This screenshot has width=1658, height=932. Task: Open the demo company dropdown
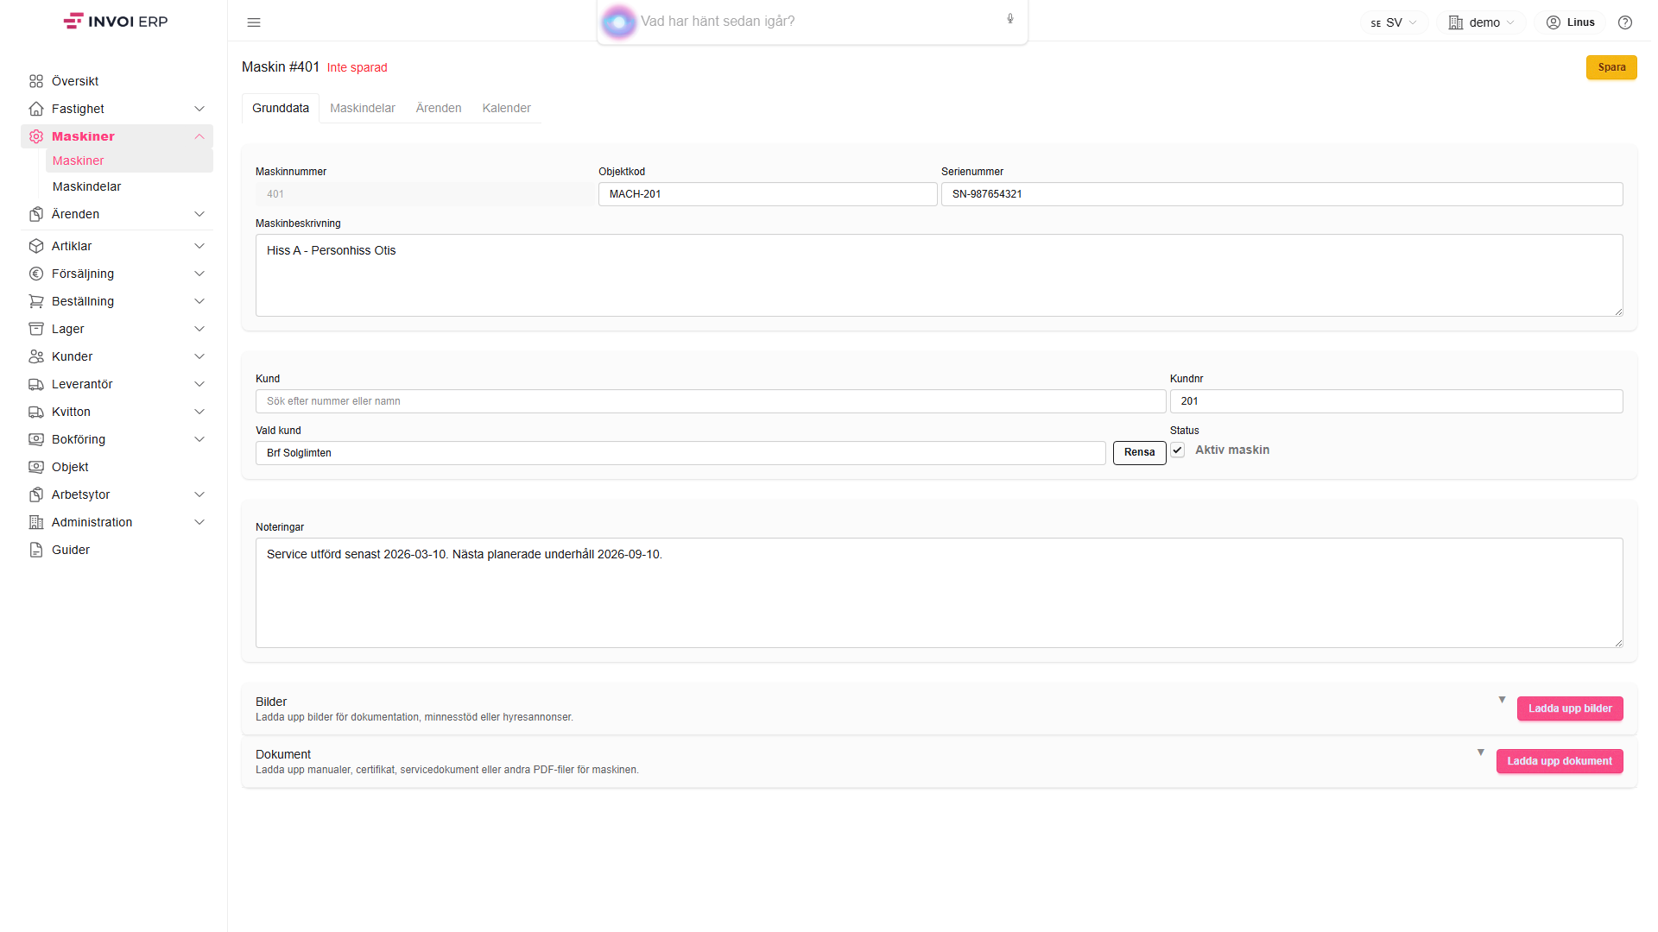[1482, 22]
